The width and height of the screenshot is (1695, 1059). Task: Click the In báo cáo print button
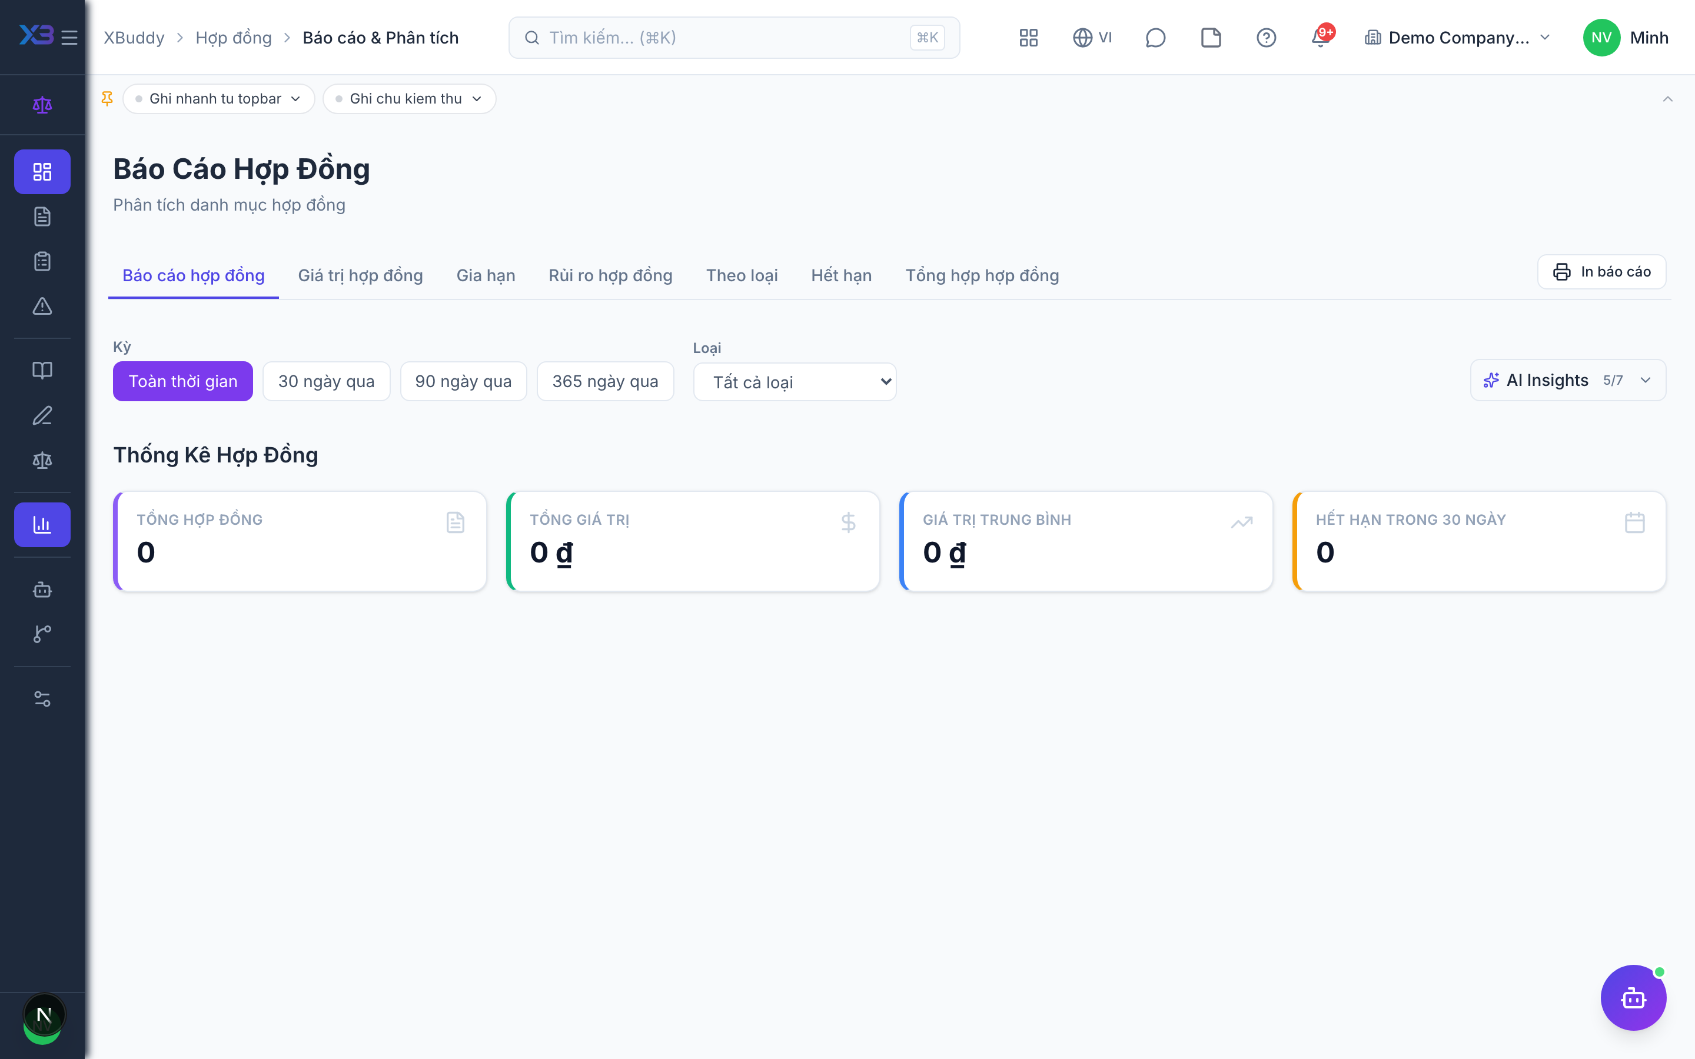[x=1601, y=272]
